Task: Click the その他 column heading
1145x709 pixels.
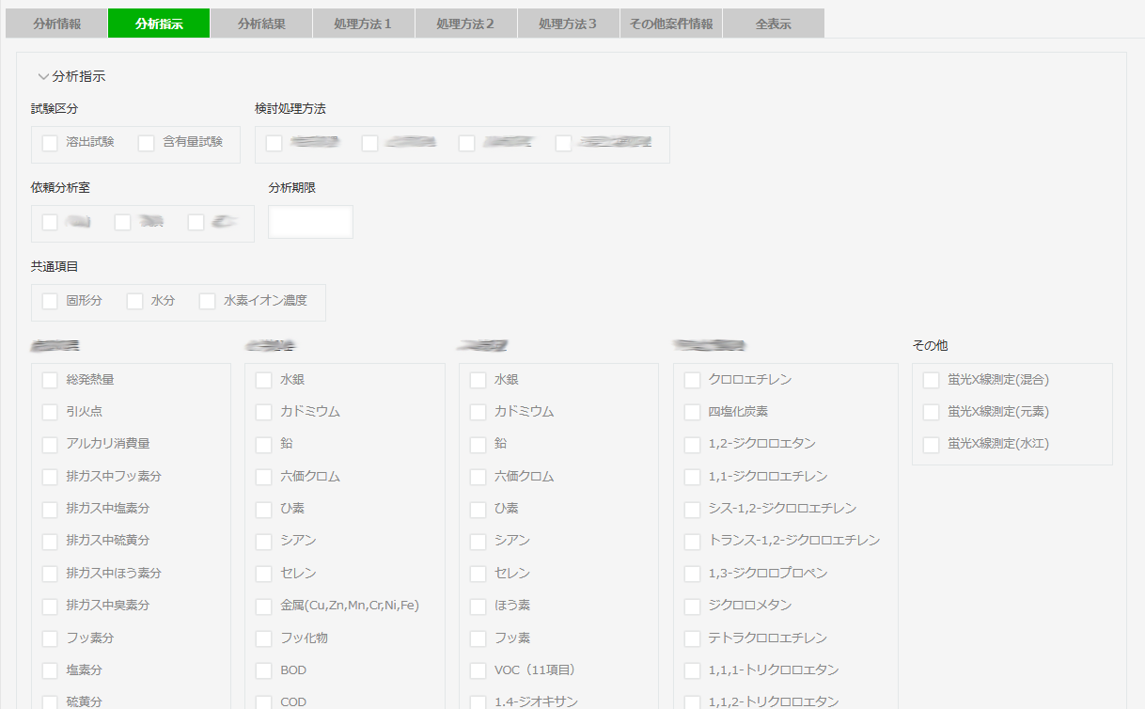Action: 931,346
